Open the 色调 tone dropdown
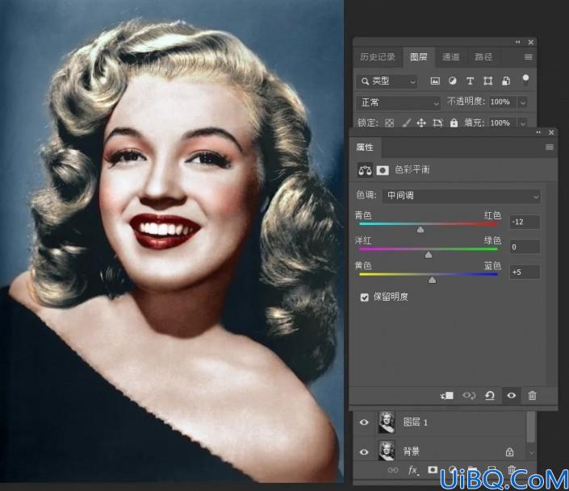 461,196
